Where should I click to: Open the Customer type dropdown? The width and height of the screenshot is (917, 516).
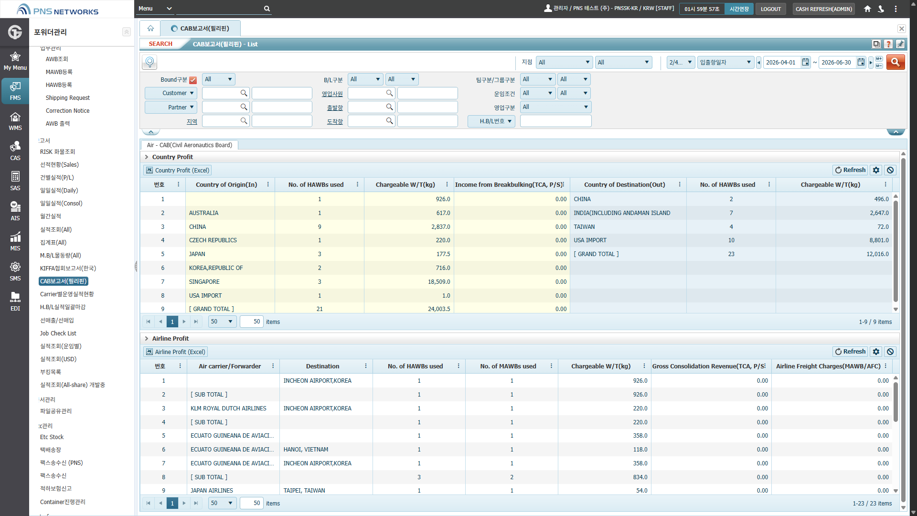[x=171, y=93]
